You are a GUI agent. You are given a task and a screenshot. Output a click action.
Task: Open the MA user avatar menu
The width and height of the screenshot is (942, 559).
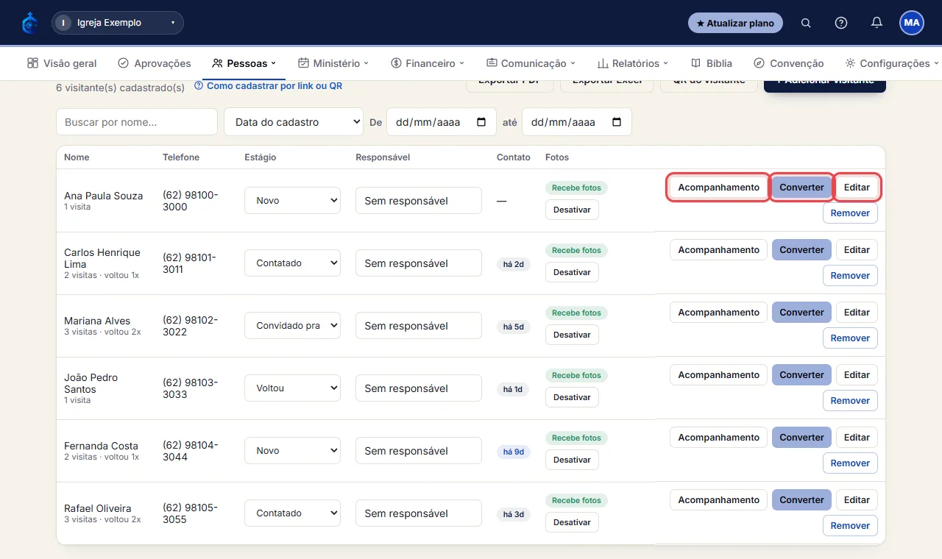912,23
